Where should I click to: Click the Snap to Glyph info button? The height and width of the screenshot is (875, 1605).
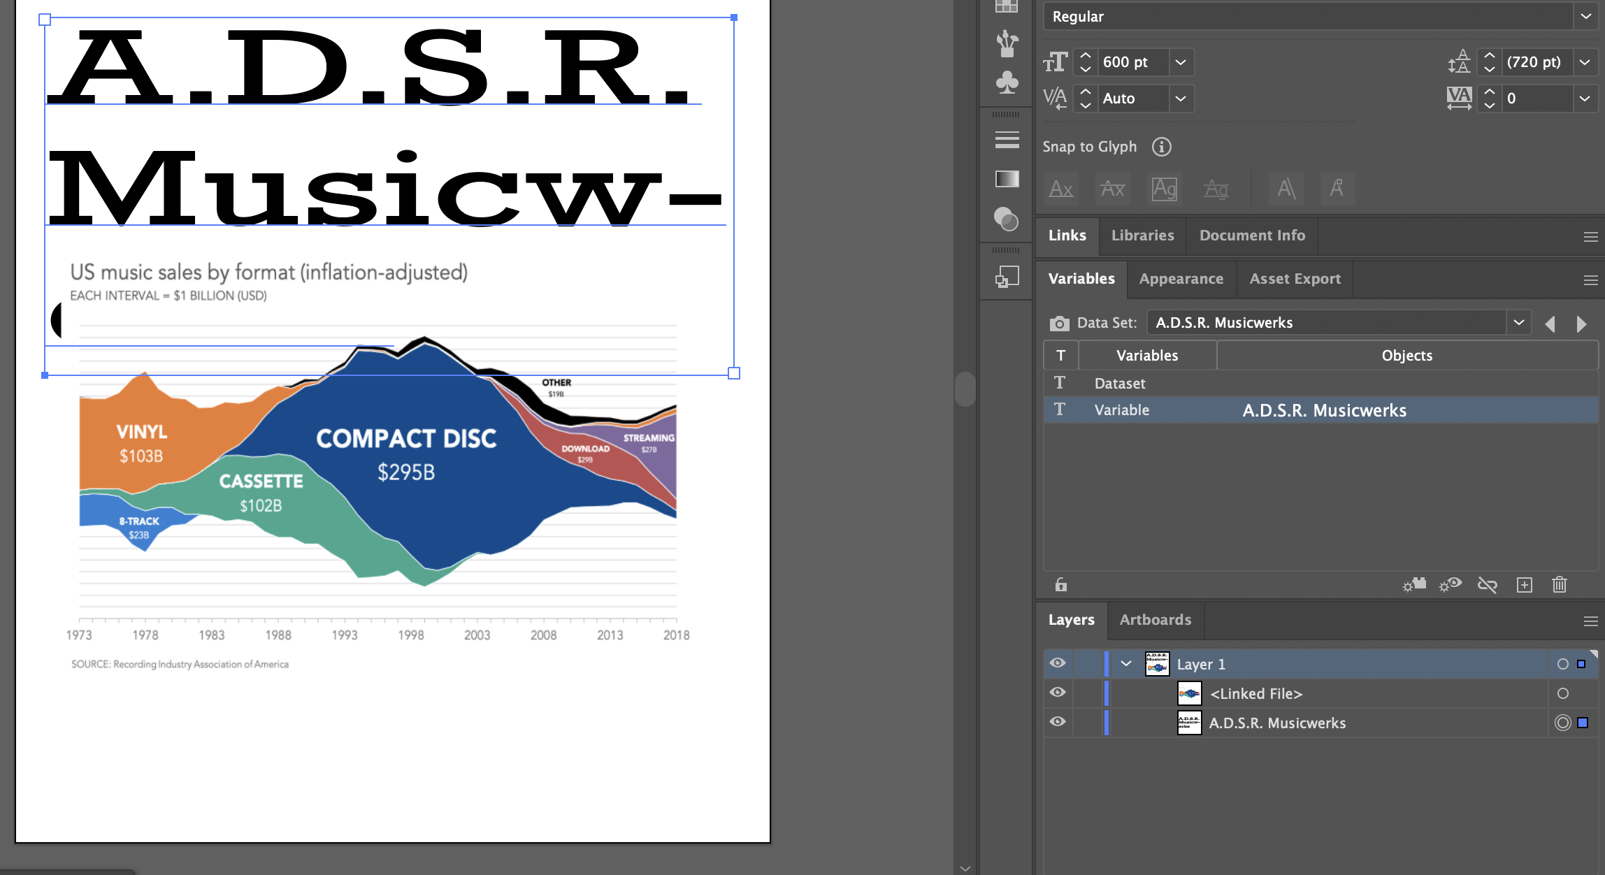click(x=1162, y=147)
